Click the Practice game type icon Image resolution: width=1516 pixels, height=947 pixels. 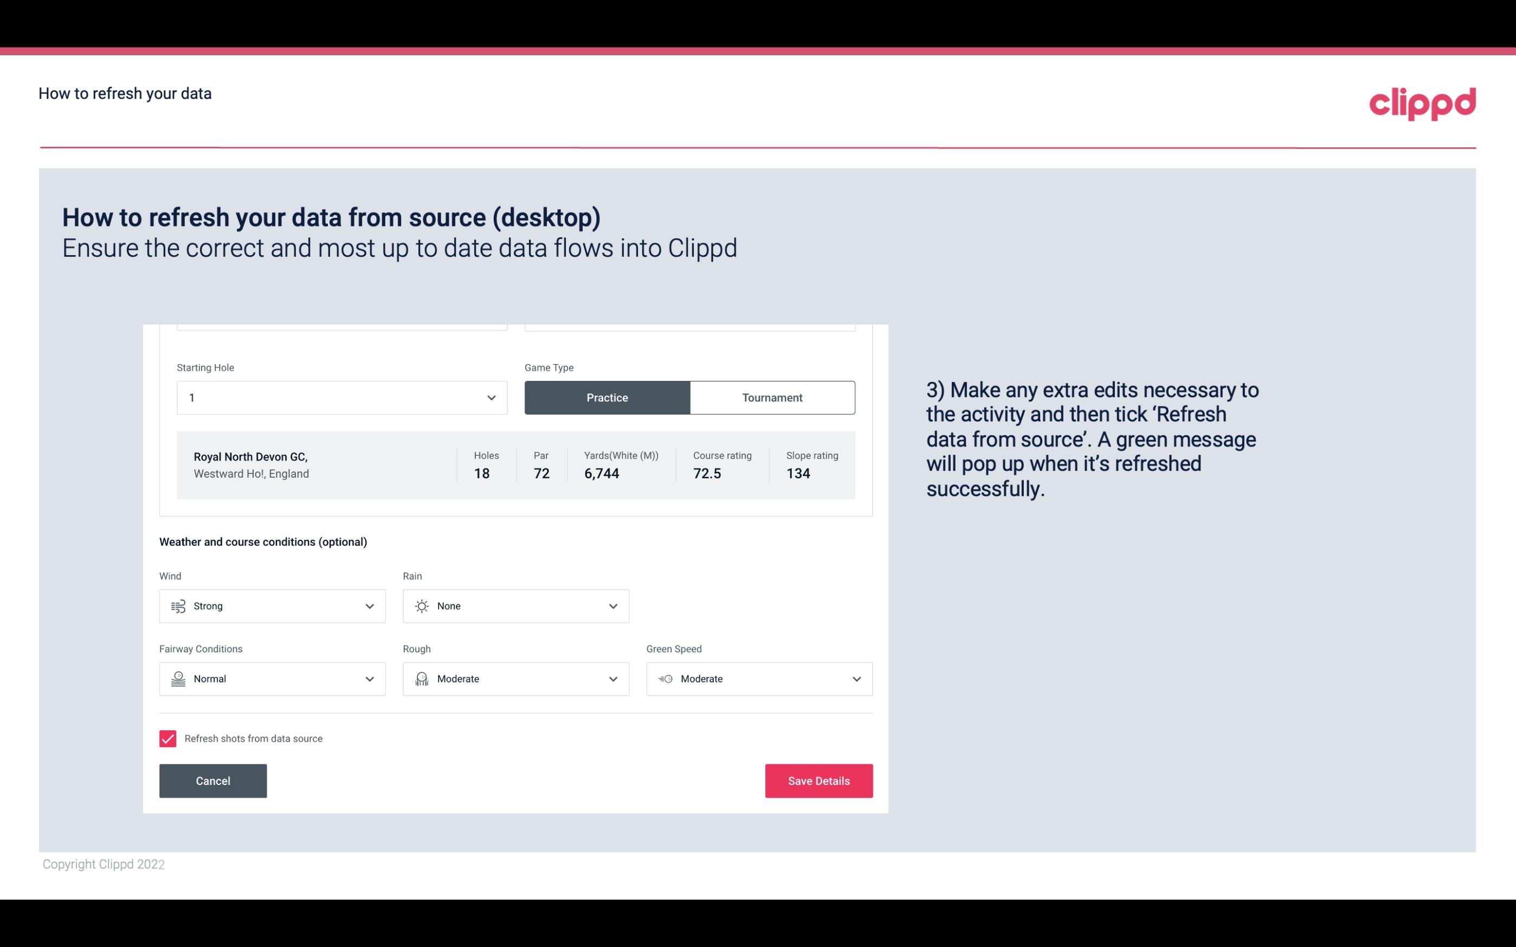click(x=607, y=397)
